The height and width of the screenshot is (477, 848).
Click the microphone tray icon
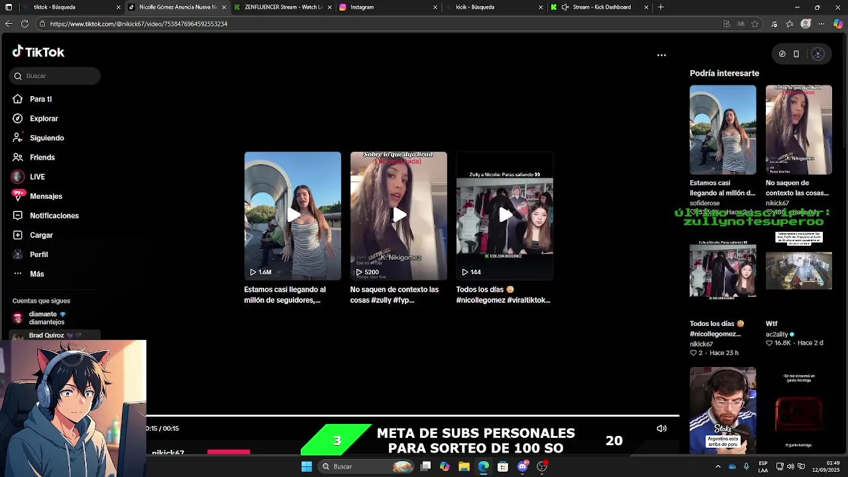[x=746, y=466]
